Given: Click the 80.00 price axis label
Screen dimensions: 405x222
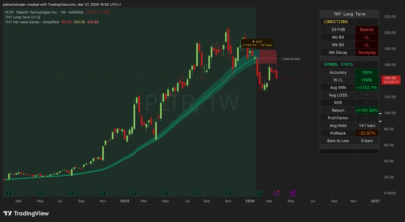Looking at the screenshot, I should pos(388,129).
